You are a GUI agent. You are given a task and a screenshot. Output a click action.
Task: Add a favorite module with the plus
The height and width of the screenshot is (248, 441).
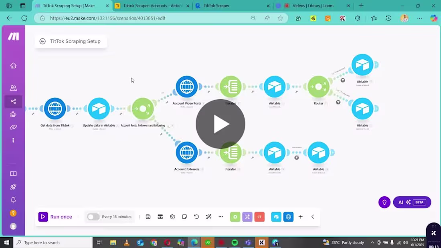pos(300,217)
